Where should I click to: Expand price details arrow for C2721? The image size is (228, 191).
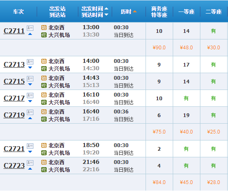(x=30, y=152)
